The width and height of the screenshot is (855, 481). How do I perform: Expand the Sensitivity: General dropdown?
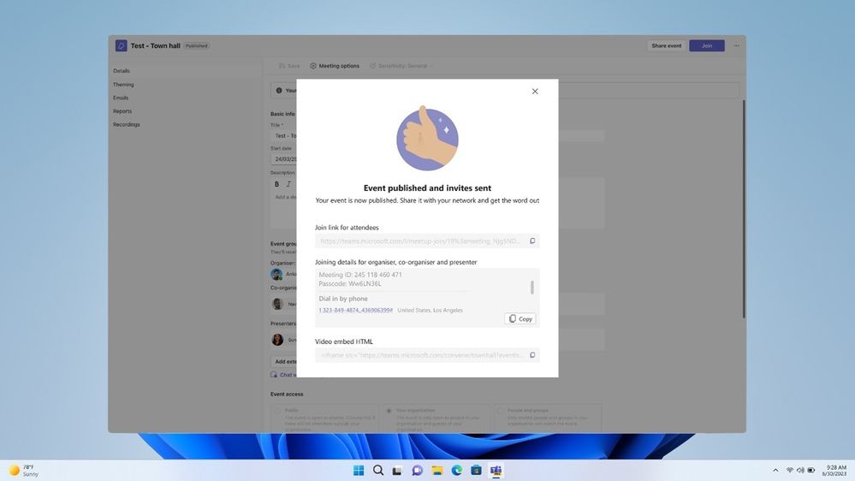click(401, 66)
